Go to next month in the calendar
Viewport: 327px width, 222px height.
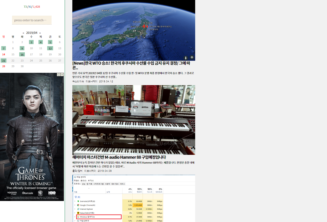(x=40, y=33)
